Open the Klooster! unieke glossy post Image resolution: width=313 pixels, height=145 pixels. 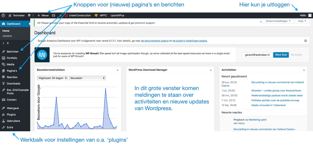(x=276, y=91)
